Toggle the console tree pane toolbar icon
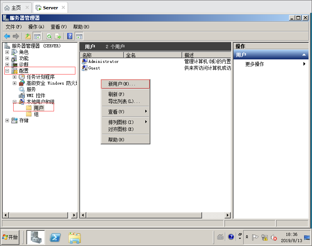312x246 pixels. pyautogui.click(x=37, y=36)
